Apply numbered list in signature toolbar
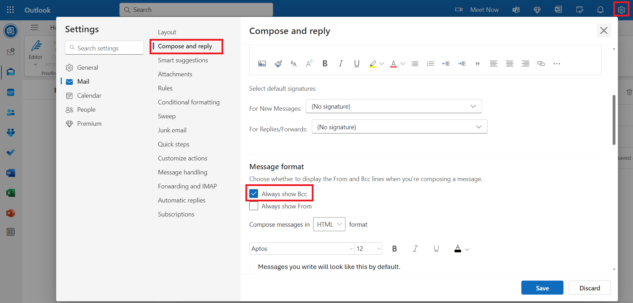 coord(430,63)
